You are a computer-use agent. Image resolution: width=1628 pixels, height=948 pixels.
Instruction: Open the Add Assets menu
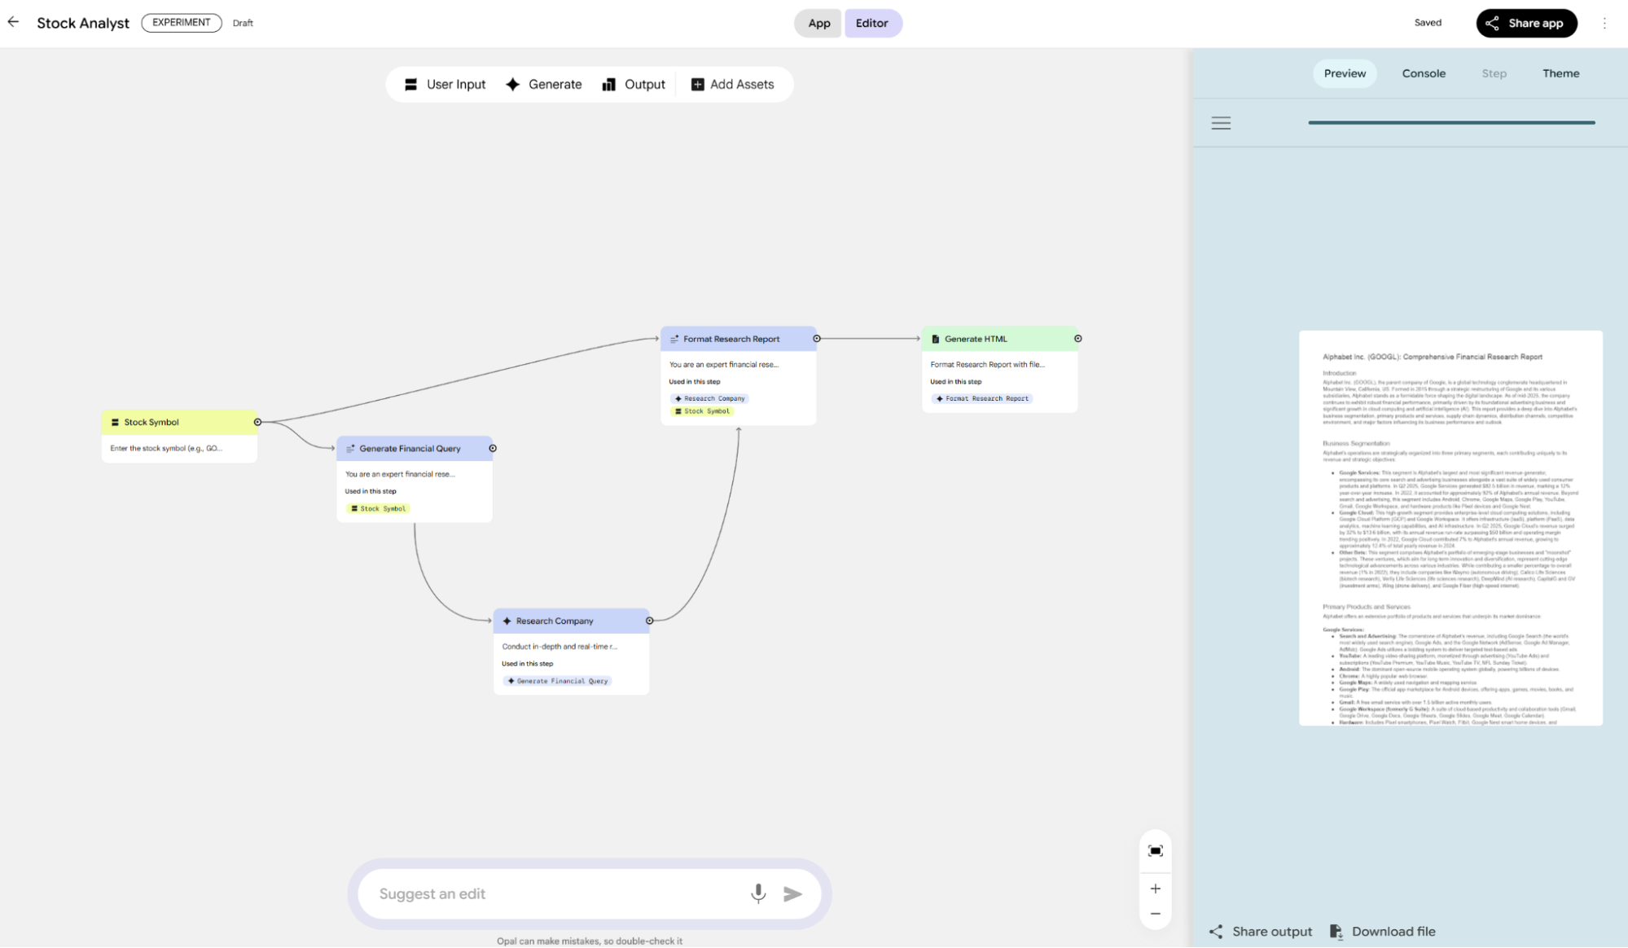pyautogui.click(x=732, y=84)
